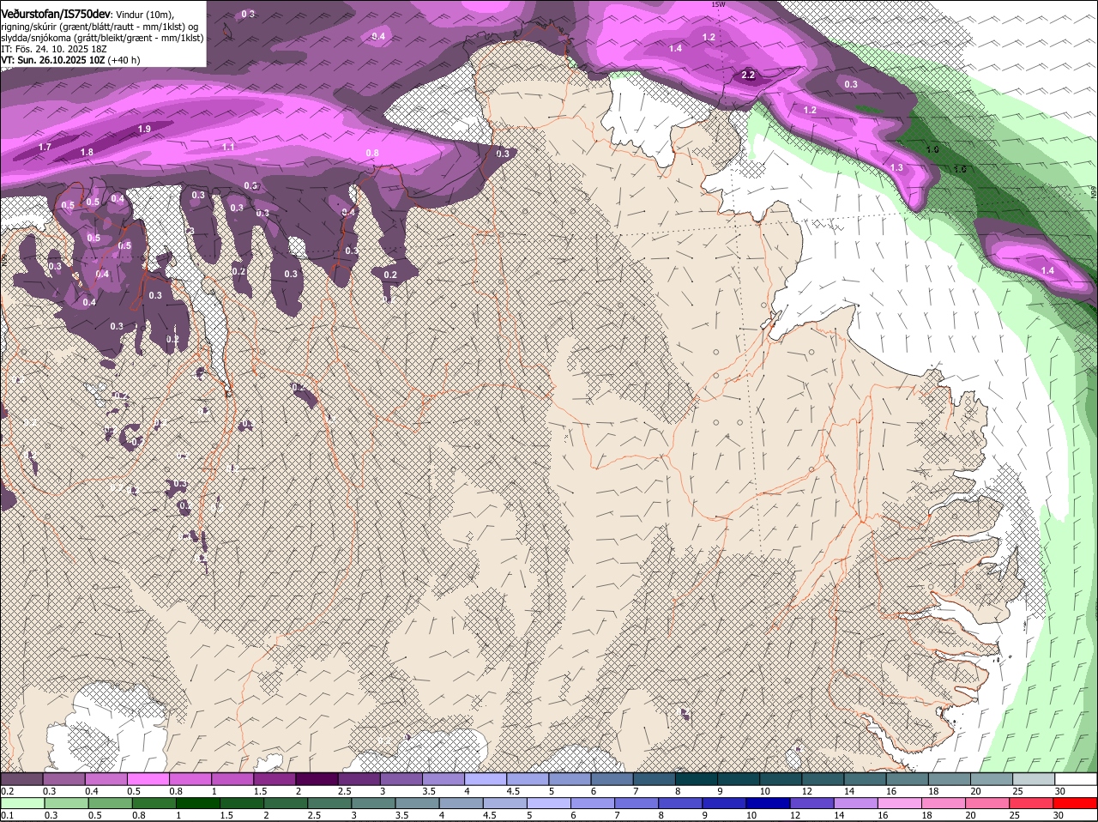Click the 1.9 precipitation value on the map
The width and height of the screenshot is (1098, 822).
click(144, 129)
